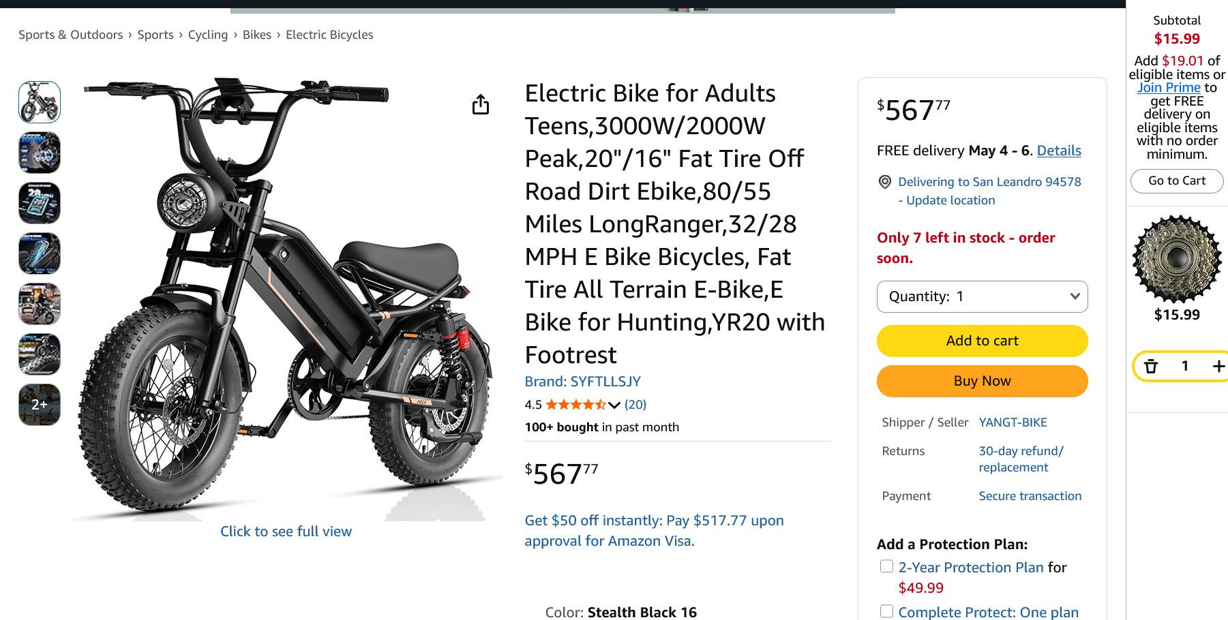Image resolution: width=1228 pixels, height=620 pixels.
Task: Increase cart quantity with plus icon
Action: [1218, 367]
